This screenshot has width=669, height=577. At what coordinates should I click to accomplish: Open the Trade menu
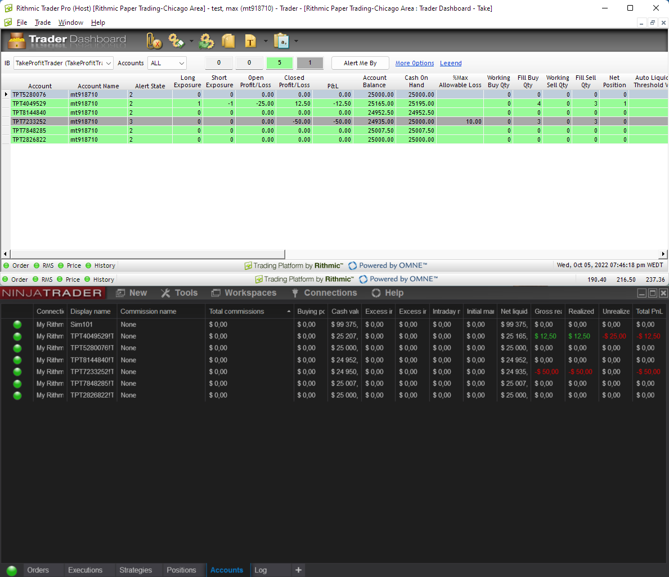click(x=43, y=22)
